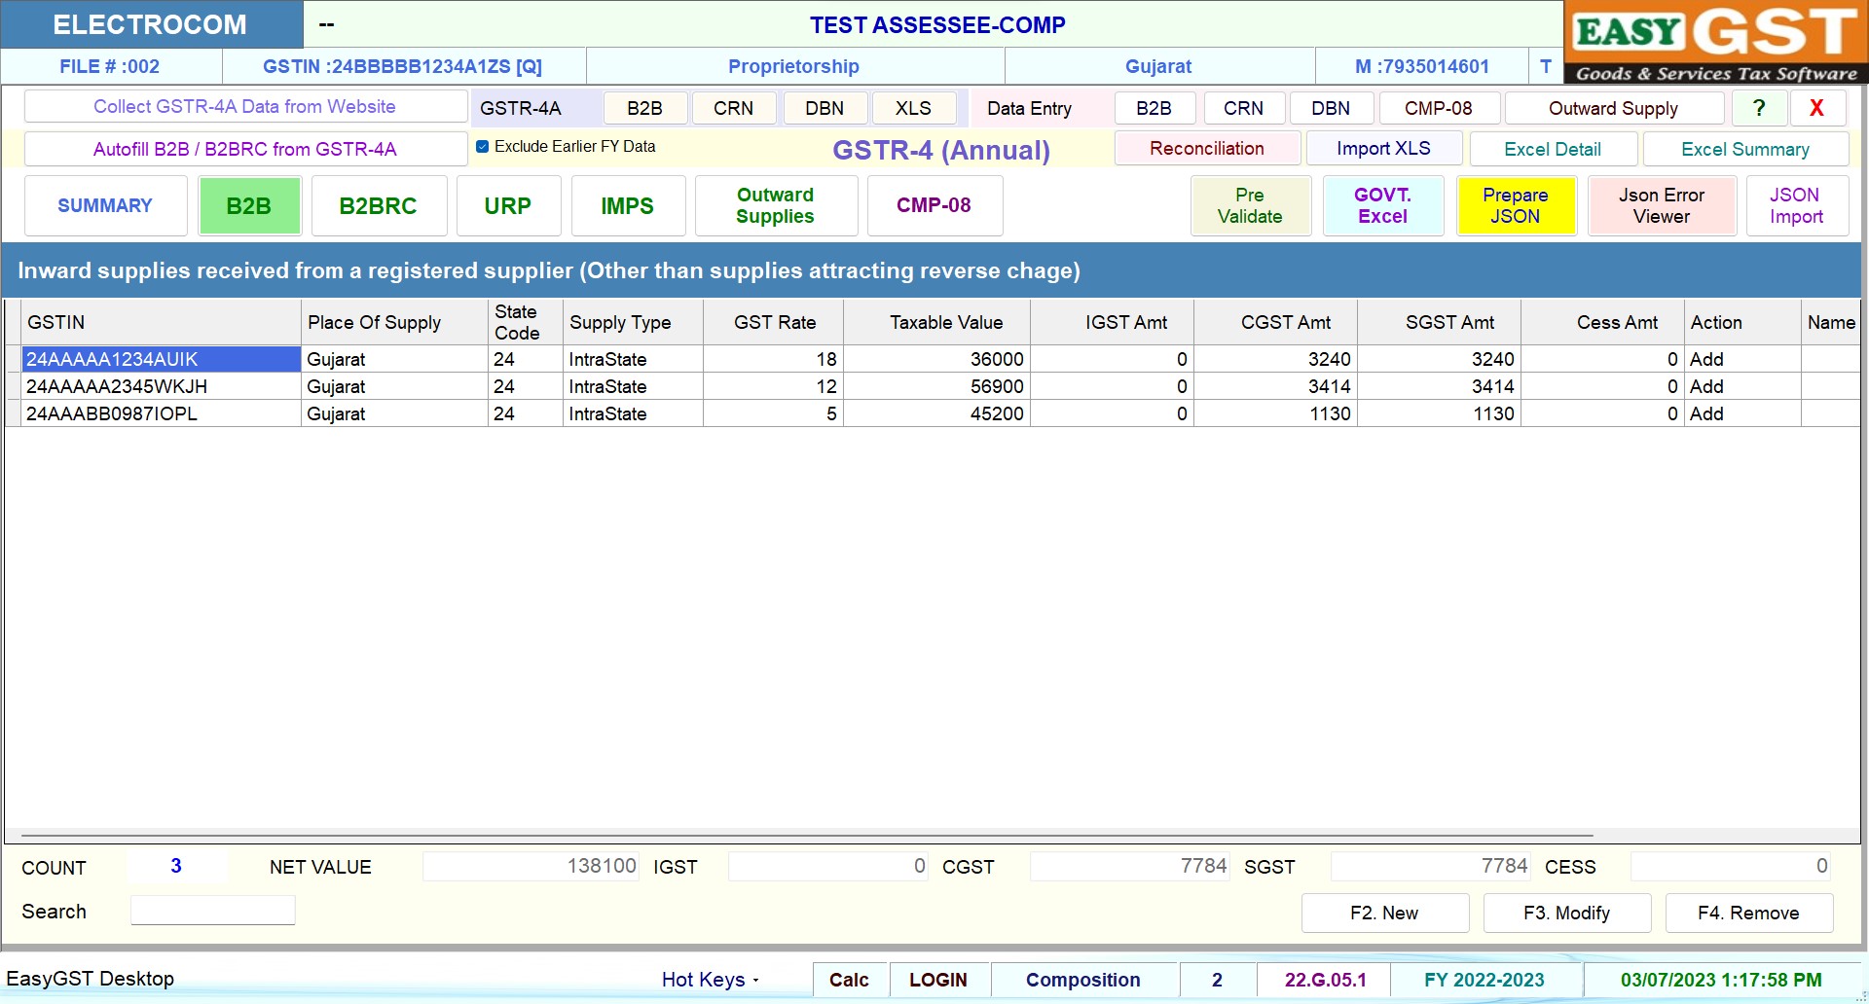Open the SUMMARY tab
This screenshot has height=1004, width=1869.
point(105,206)
